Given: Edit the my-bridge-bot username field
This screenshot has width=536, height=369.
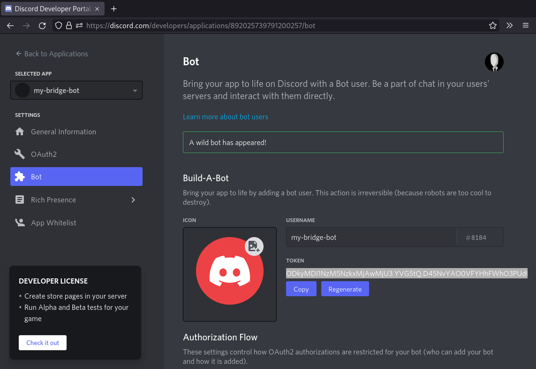Looking at the screenshot, I should pos(371,237).
